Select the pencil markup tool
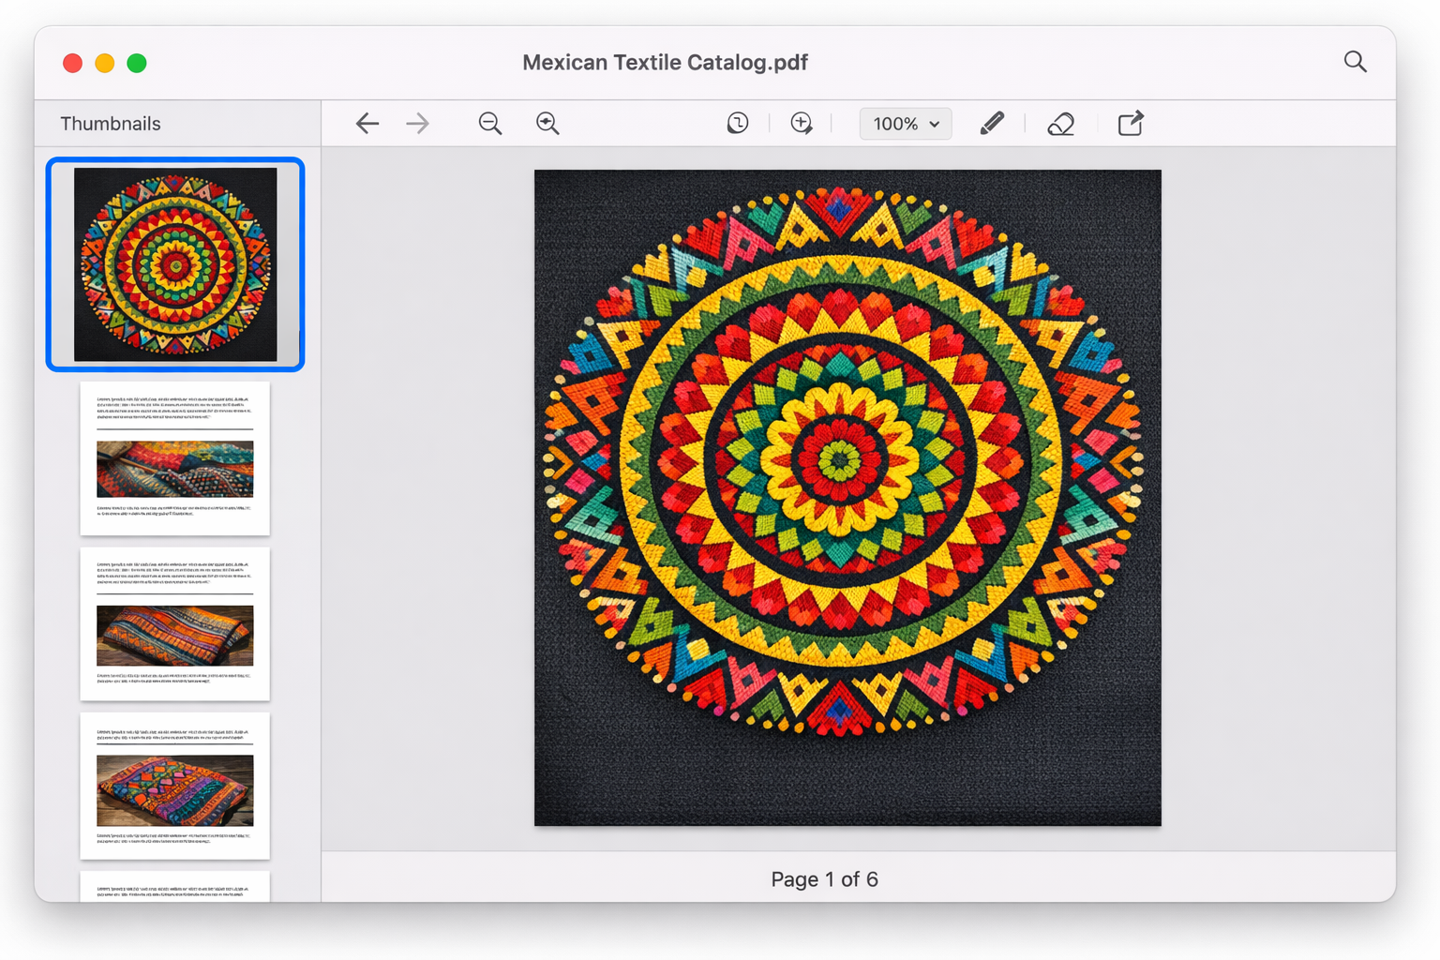 992,124
